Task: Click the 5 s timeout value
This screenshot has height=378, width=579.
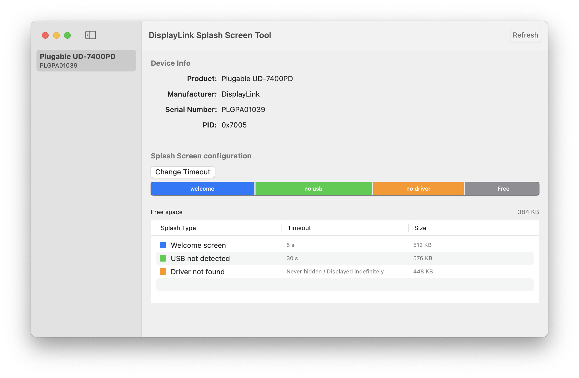Action: point(290,245)
